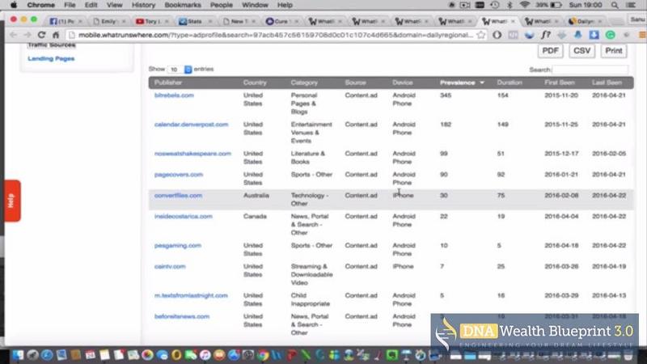Viewport: 647px width, 364px height.
Task: Open Google Chrome from the Dock
Action: tap(262, 355)
